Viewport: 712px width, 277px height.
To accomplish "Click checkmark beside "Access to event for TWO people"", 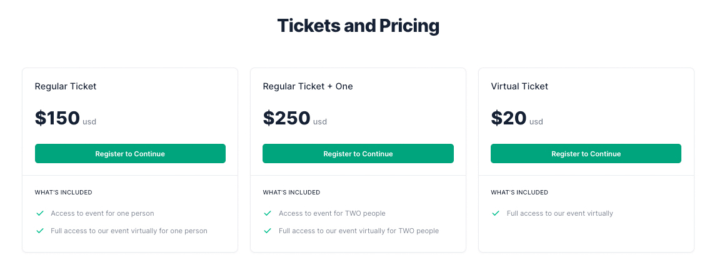I will (x=268, y=213).
